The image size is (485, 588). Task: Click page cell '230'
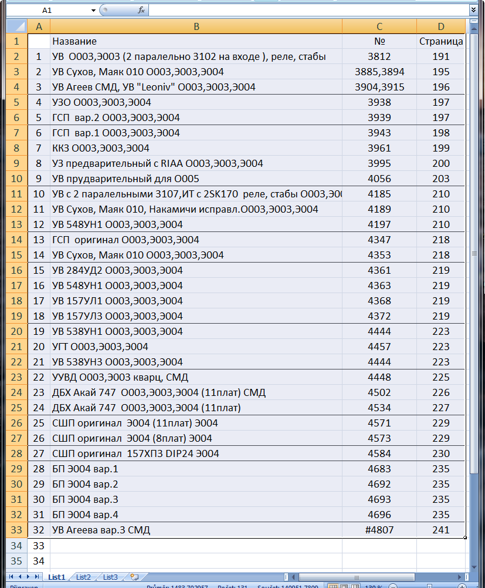[441, 453]
